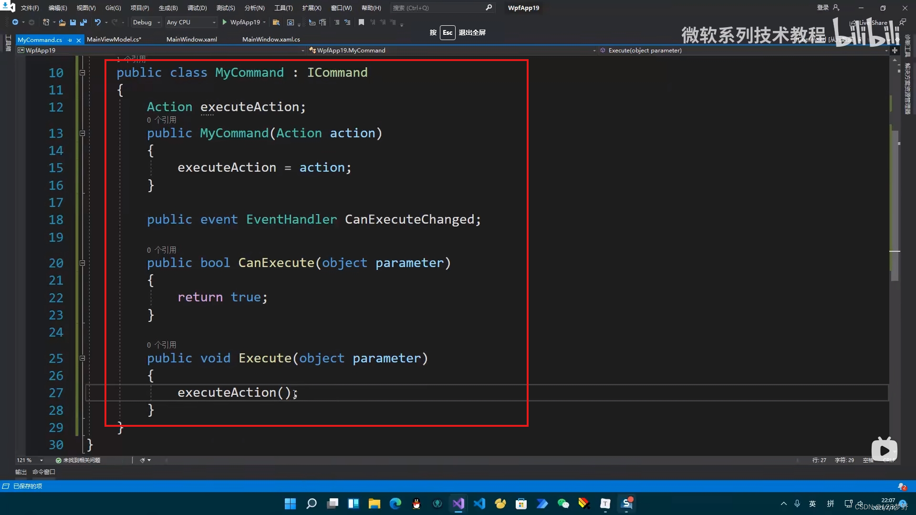
Task: Click the Navigate Backward arrow icon
Action: point(15,22)
